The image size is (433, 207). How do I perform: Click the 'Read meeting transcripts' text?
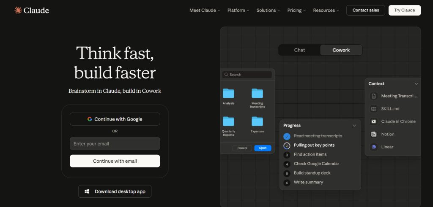click(318, 136)
